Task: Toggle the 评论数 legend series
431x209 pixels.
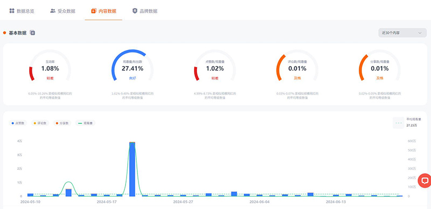Action: pyautogui.click(x=40, y=123)
